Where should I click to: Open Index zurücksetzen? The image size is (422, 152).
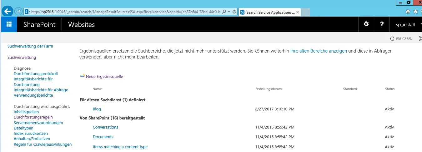click(31, 133)
